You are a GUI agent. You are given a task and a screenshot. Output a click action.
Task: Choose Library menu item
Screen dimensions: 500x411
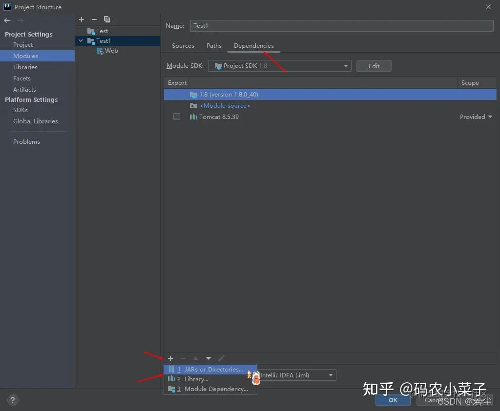tap(210, 379)
